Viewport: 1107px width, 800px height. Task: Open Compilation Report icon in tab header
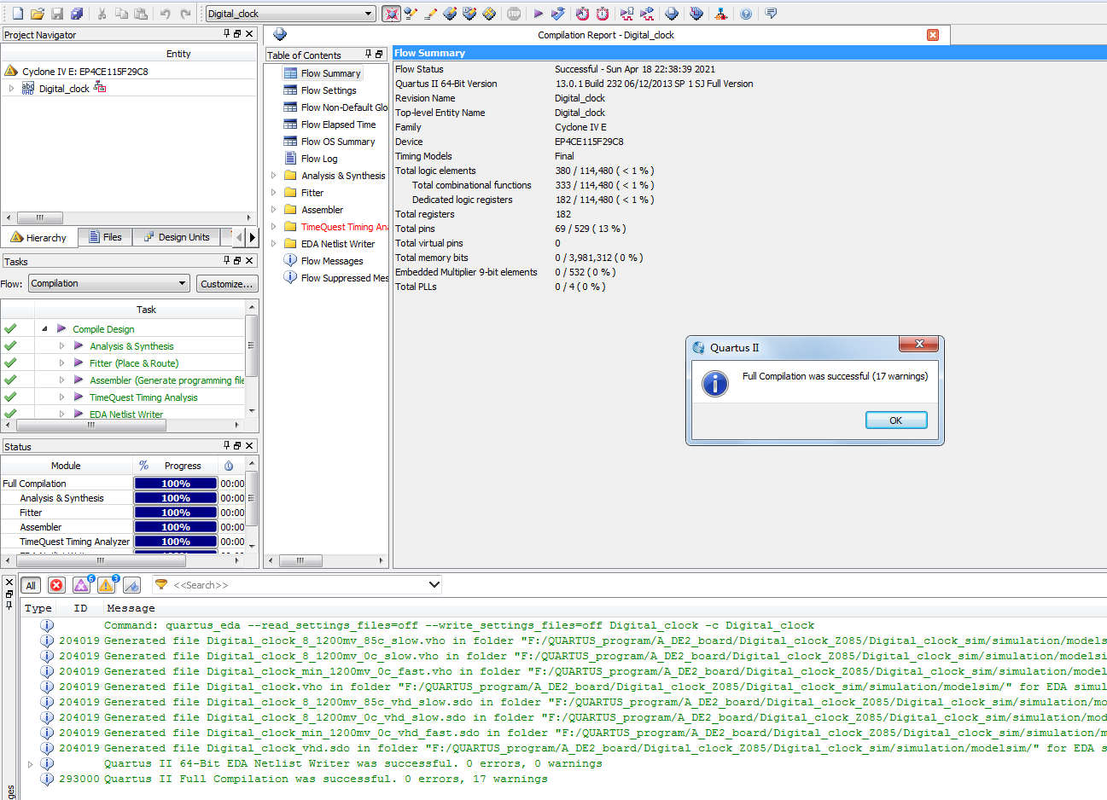click(280, 35)
